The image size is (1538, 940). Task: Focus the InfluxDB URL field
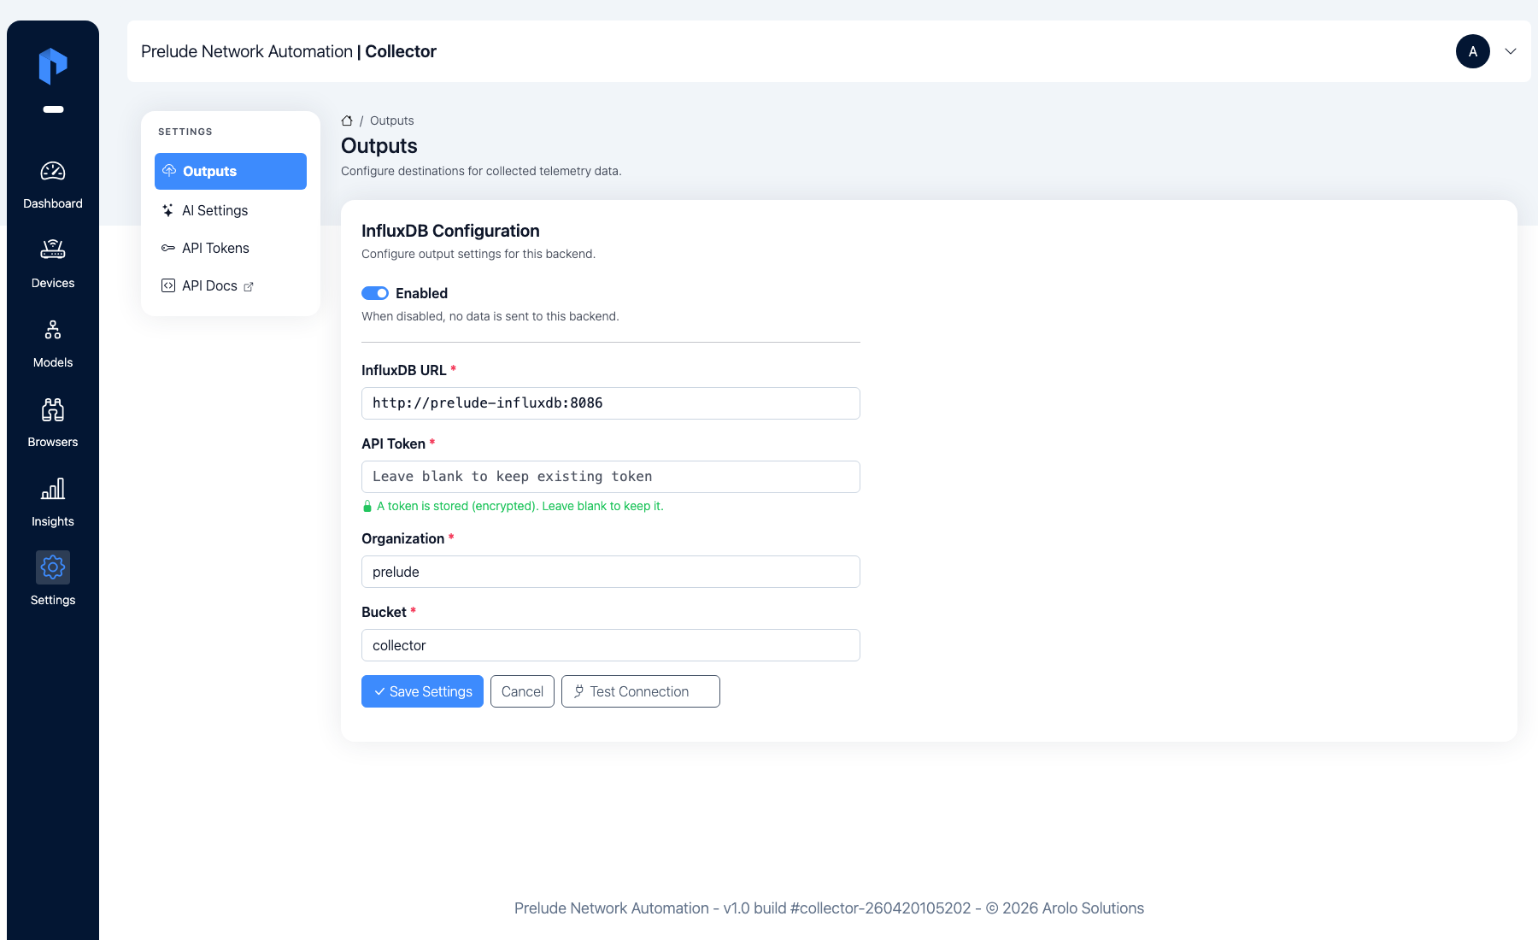coord(611,403)
